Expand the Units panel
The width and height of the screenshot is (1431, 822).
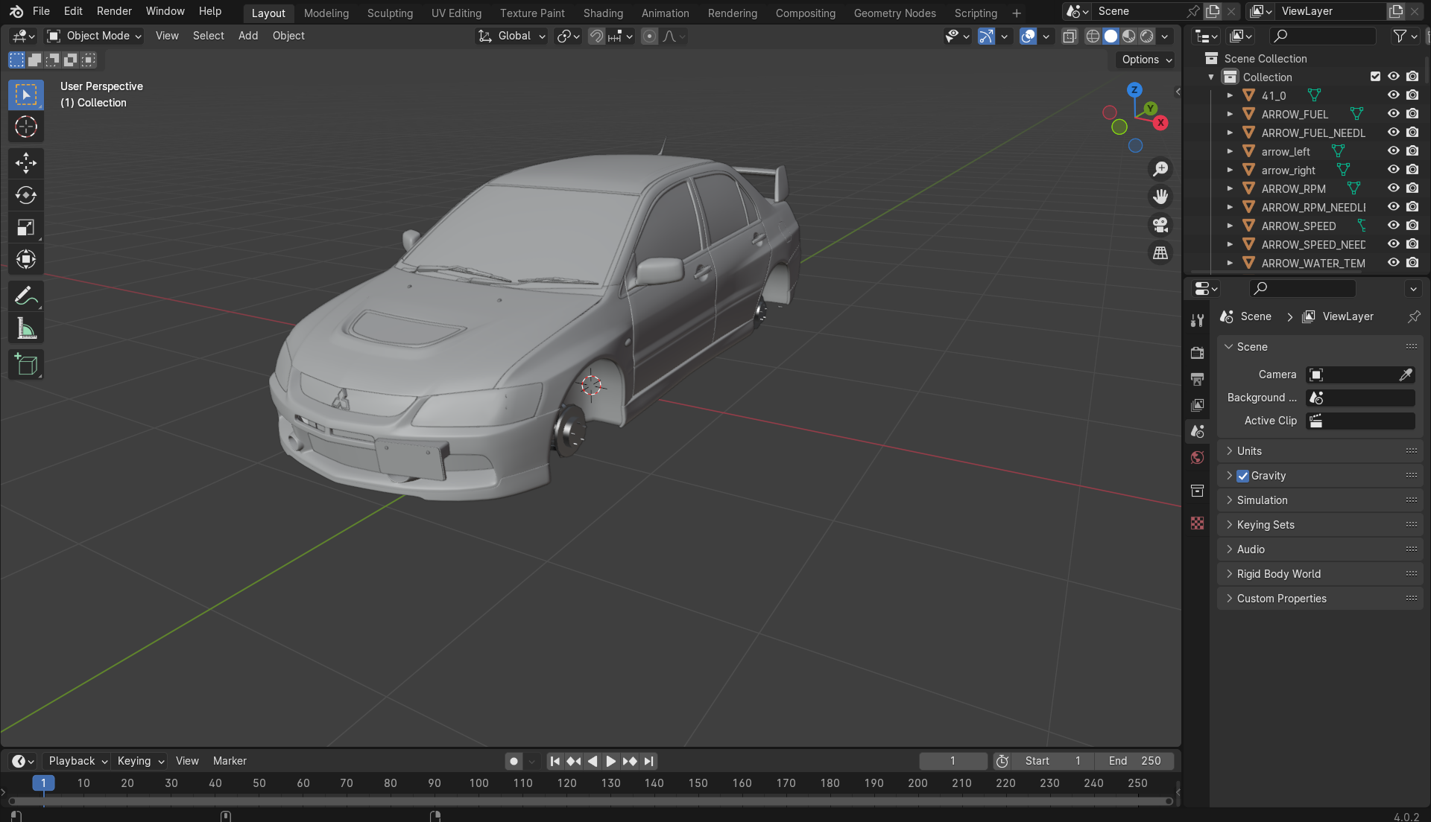click(x=1248, y=451)
